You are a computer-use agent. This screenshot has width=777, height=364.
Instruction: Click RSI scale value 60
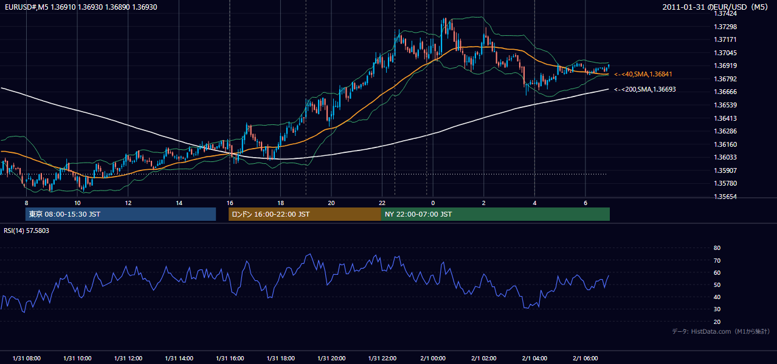pyautogui.click(x=717, y=272)
